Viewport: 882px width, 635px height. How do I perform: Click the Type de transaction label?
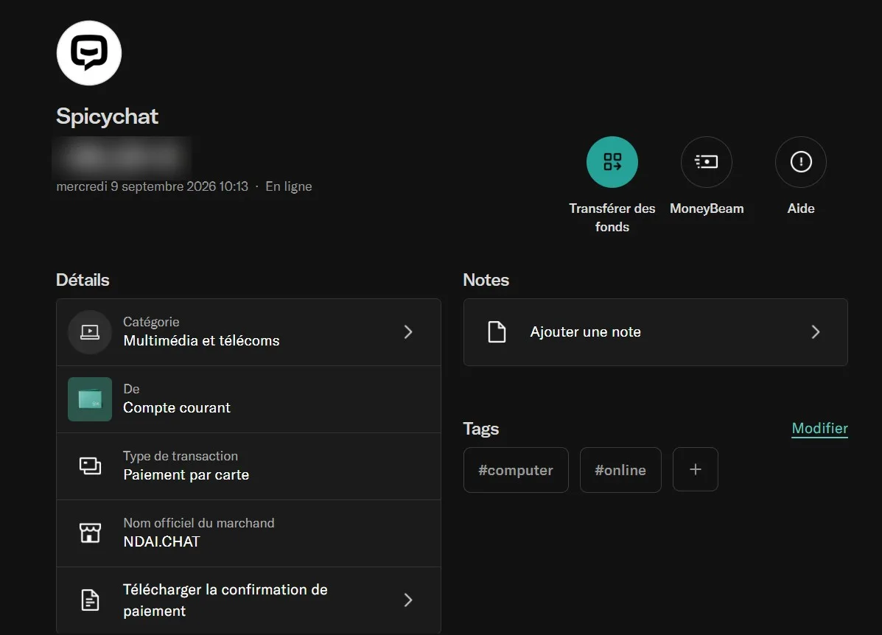tap(181, 456)
